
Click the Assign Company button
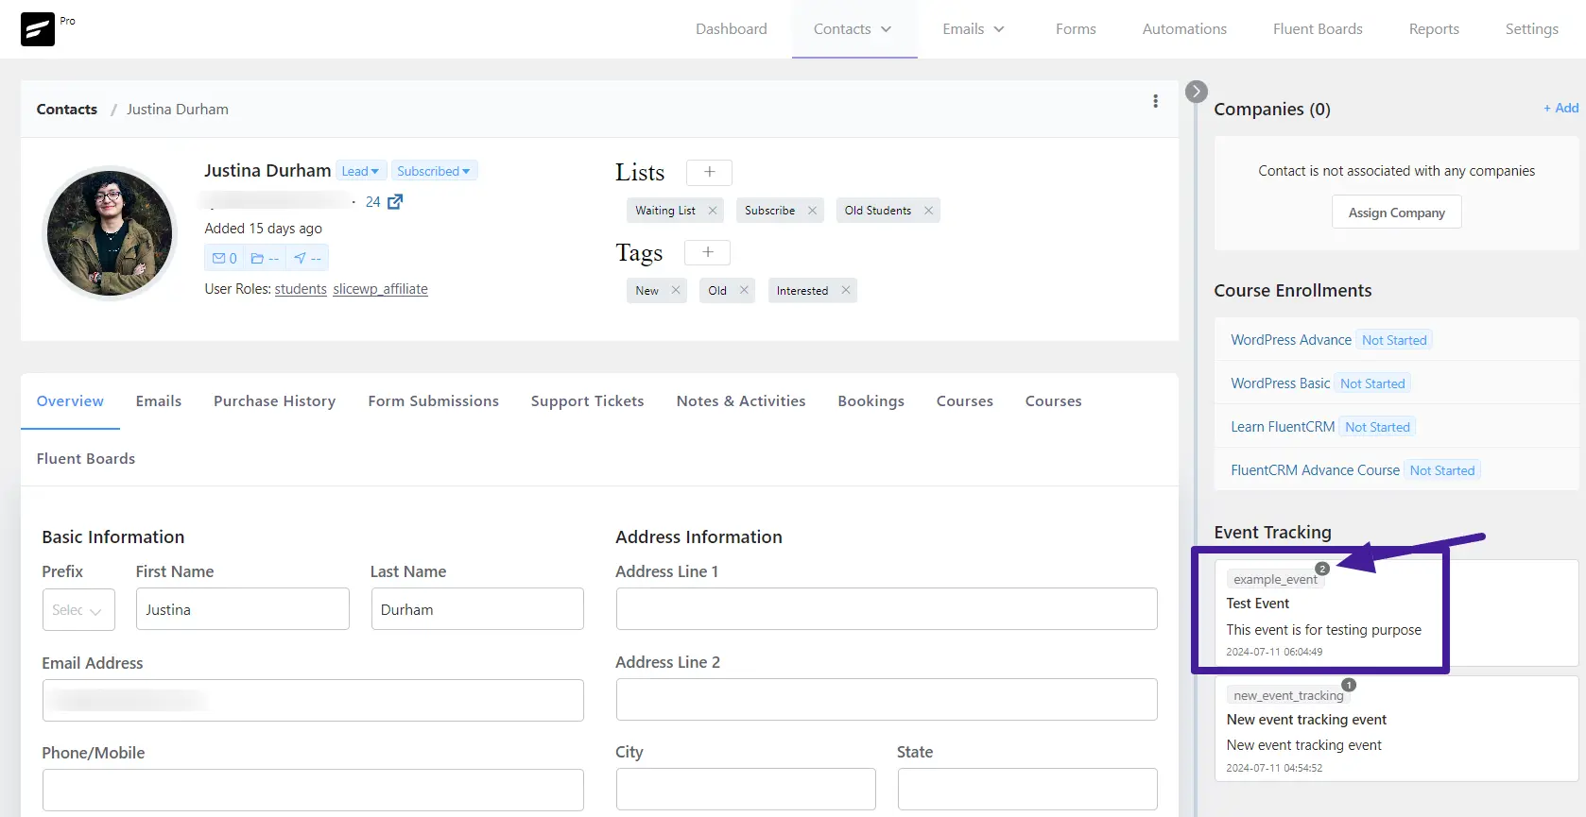[1397, 213]
